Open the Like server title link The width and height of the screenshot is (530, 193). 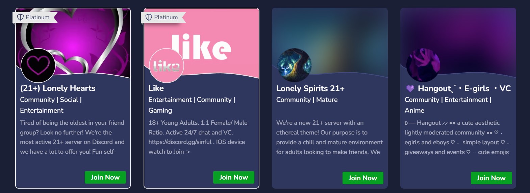[156, 88]
